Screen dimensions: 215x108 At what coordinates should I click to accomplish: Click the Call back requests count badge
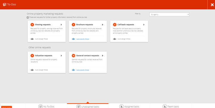[x=115, y=25]
